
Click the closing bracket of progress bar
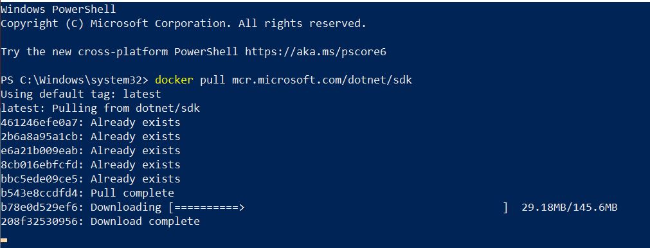505,208
